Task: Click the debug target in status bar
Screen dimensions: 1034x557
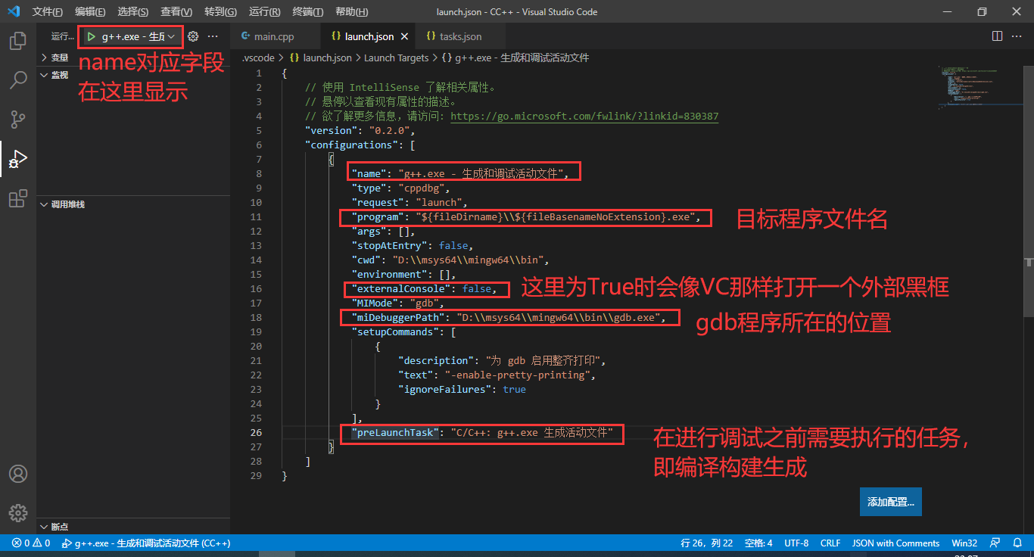Action: point(146,543)
